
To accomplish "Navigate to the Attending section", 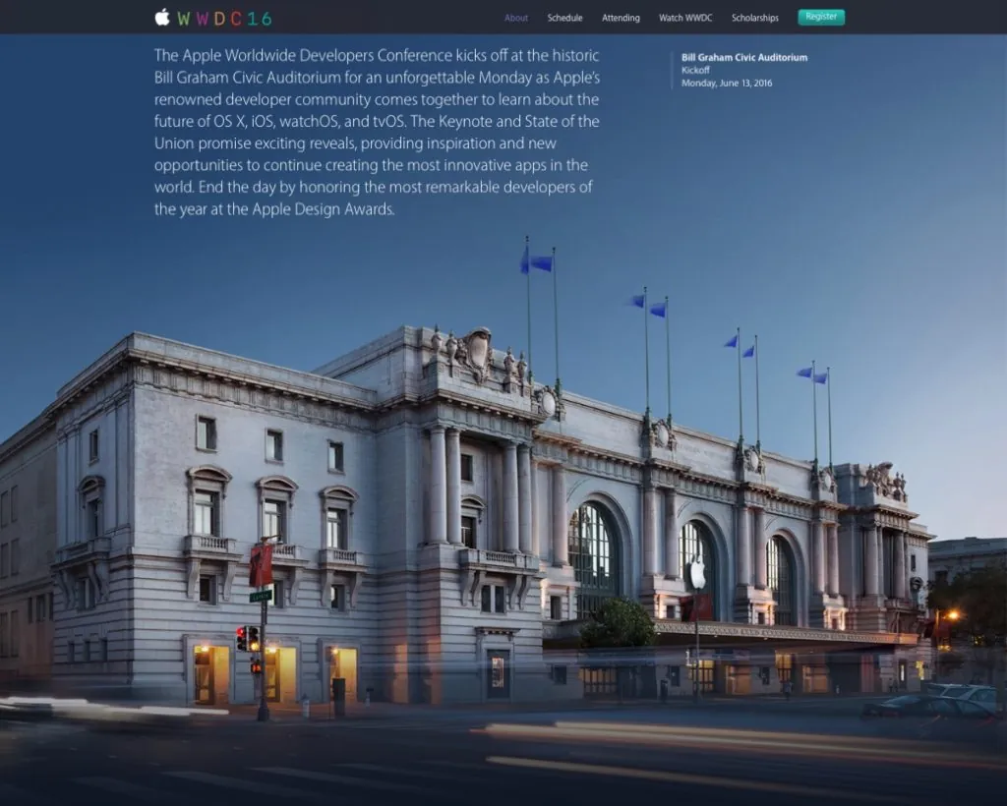I will coord(620,18).
